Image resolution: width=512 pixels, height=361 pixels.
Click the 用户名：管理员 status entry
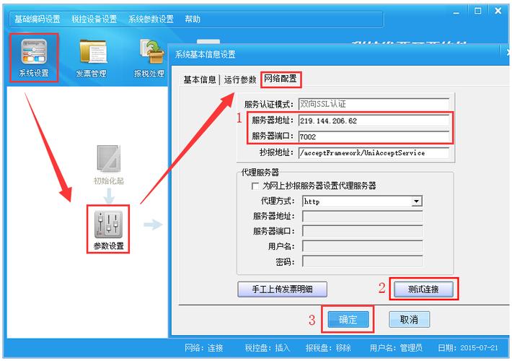pos(396,347)
